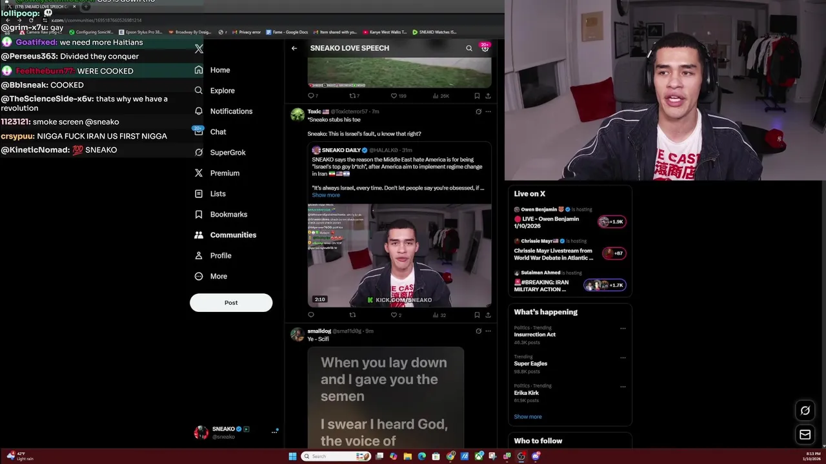Open the floating Messages envelope button
Viewport: 826px width, 464px height.
[x=805, y=435]
